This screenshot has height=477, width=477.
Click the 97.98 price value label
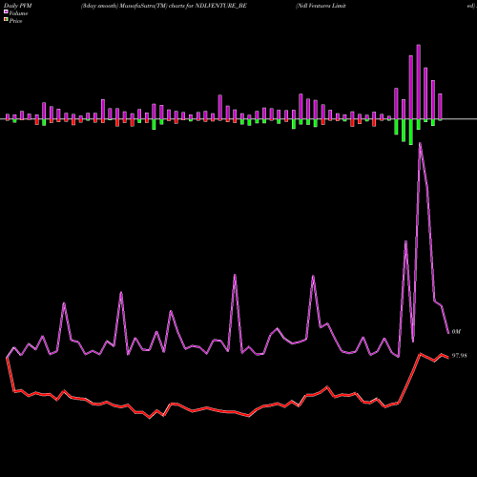tap(460, 356)
